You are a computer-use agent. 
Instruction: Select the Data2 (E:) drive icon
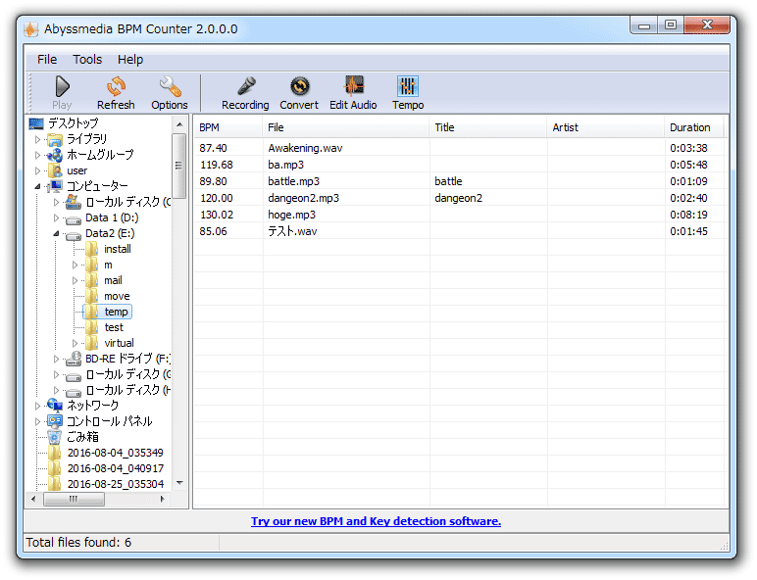tap(74, 234)
